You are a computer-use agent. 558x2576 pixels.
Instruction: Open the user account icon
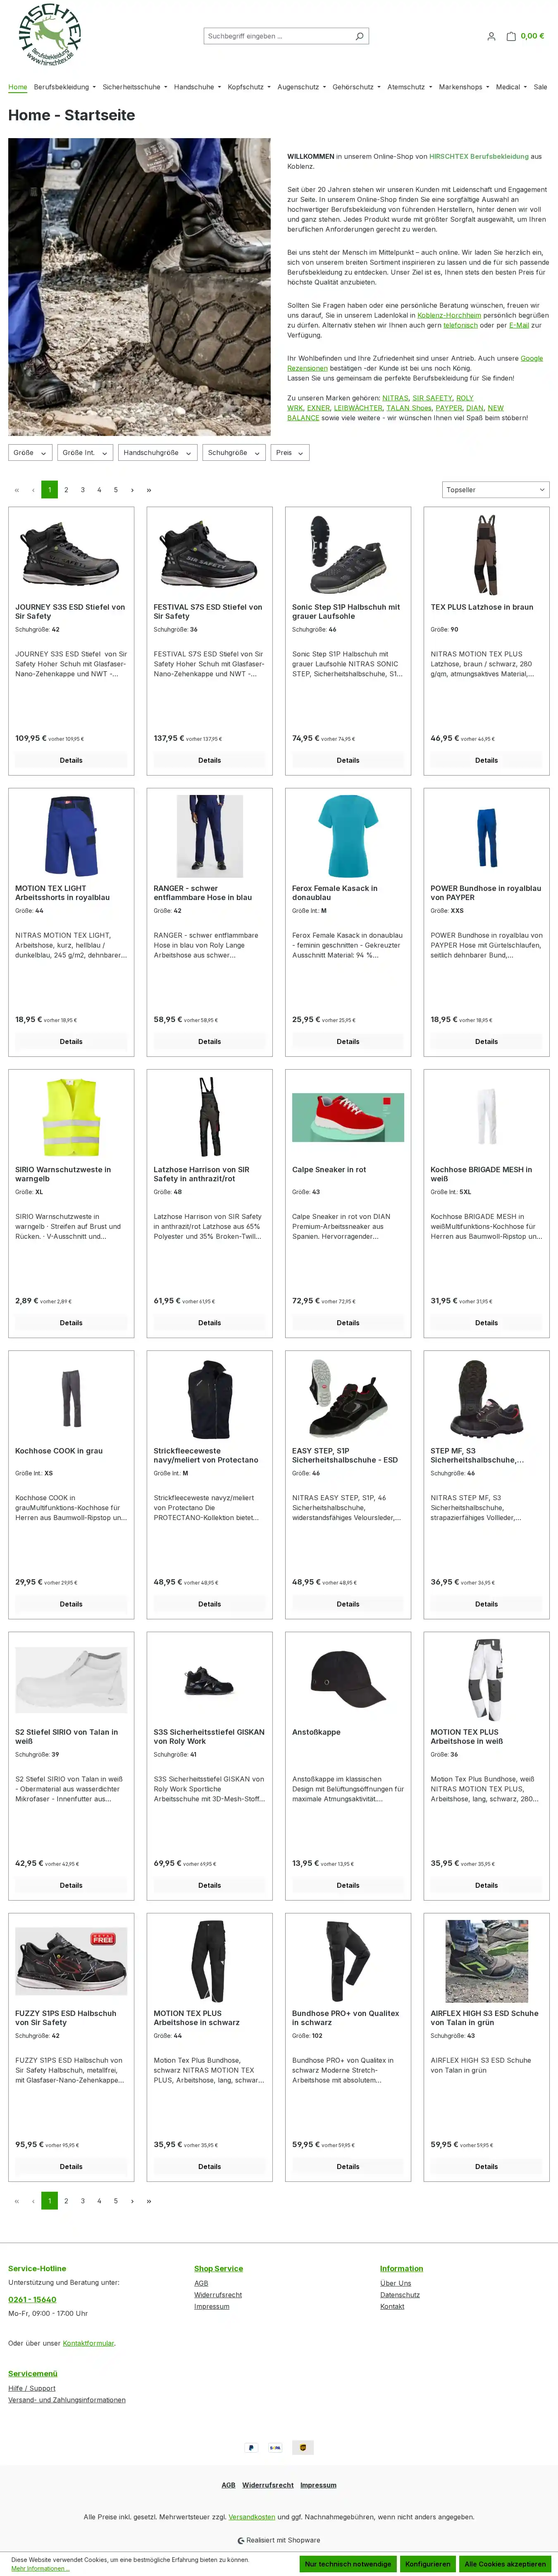tap(491, 36)
